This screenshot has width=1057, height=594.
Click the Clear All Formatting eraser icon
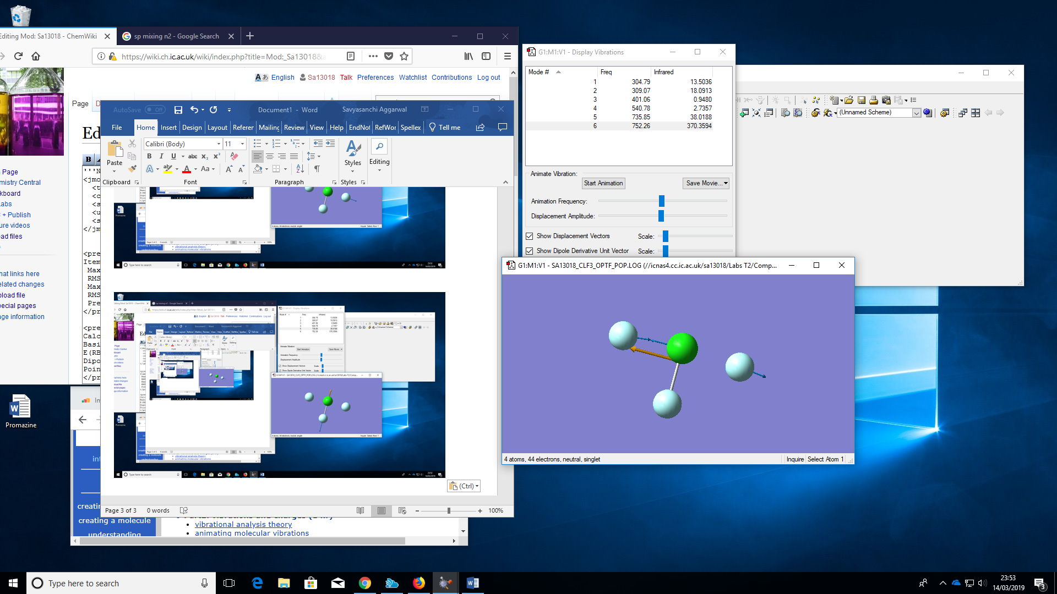[x=234, y=156]
